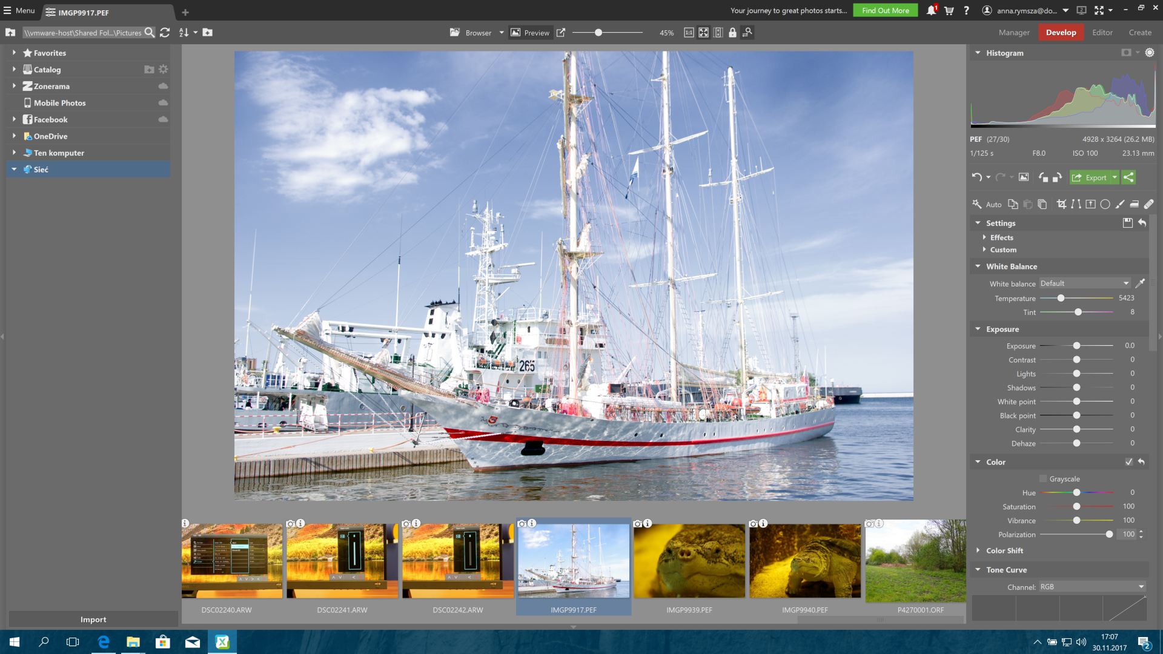
Task: Select the Radial filter circle tool
Action: coord(1105,204)
